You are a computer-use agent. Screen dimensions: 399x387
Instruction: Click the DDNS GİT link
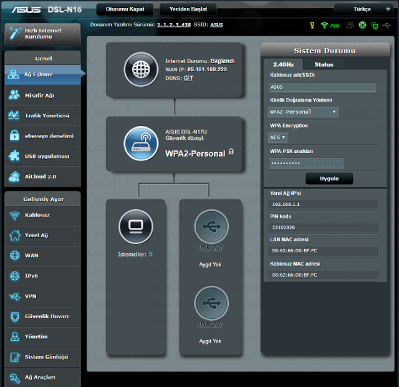click(188, 78)
